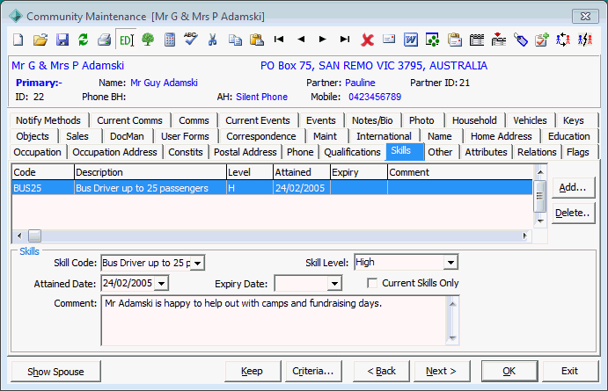
Task: Click skills grid vertical scroll down arrow
Action: coord(539,221)
